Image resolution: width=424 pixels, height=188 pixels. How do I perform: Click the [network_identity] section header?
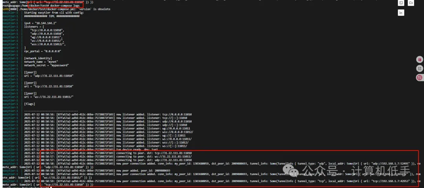38,58
